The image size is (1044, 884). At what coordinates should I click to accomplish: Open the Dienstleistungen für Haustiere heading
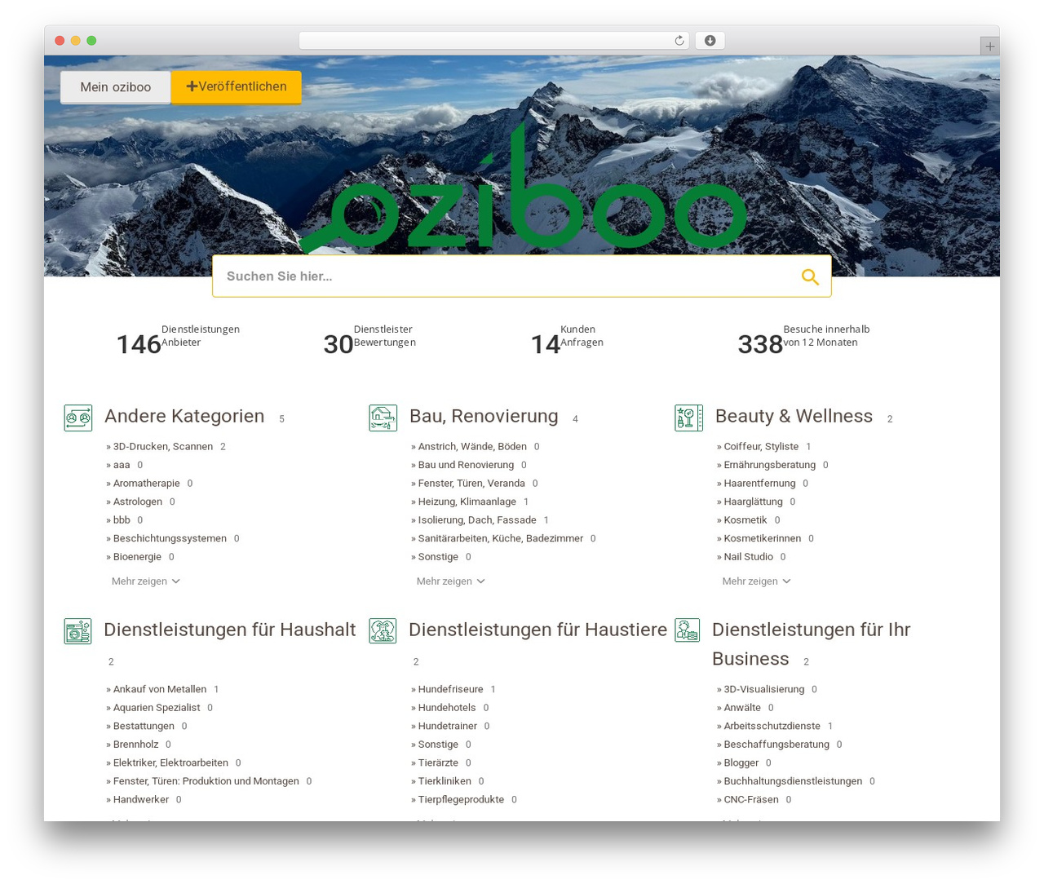tap(538, 630)
